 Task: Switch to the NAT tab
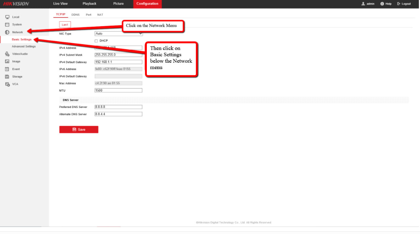point(100,14)
